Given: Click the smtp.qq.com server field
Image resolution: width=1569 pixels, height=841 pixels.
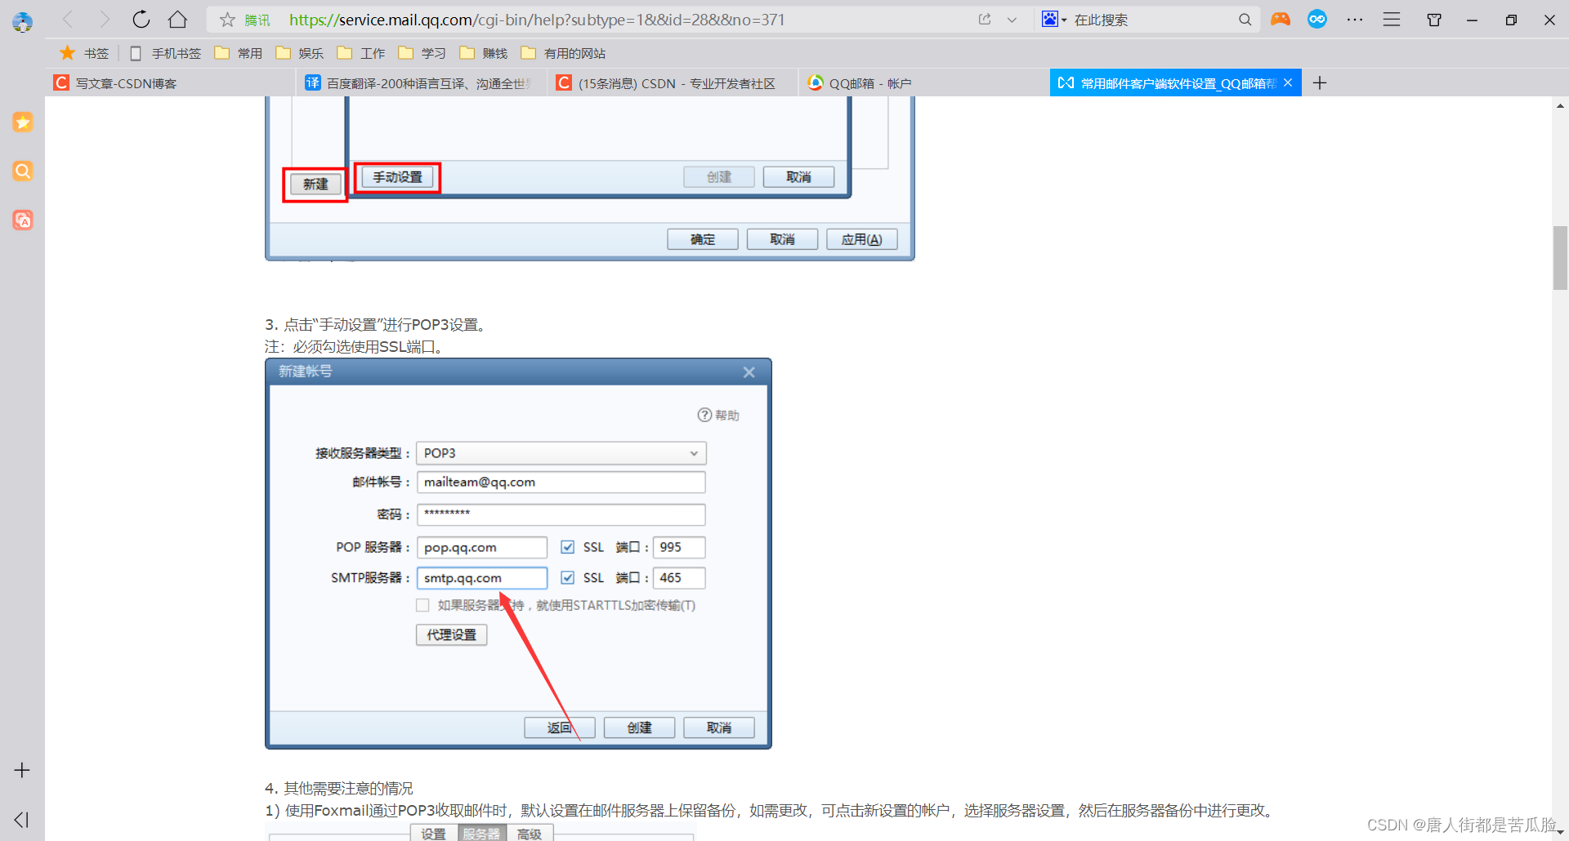Looking at the screenshot, I should pos(482,578).
